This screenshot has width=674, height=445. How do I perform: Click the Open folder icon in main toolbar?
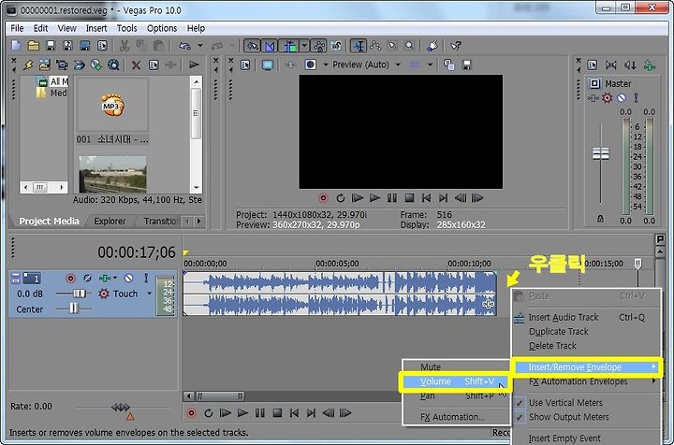33,46
